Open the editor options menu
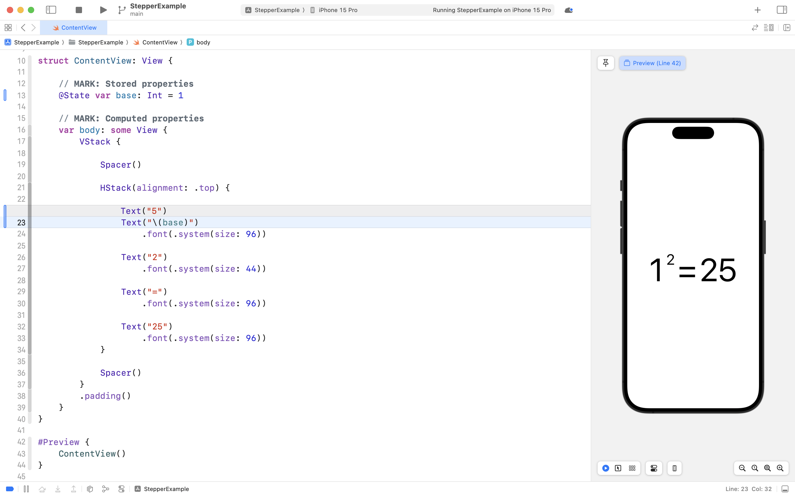Image resolution: width=795 pixels, height=496 pixels. [769, 28]
